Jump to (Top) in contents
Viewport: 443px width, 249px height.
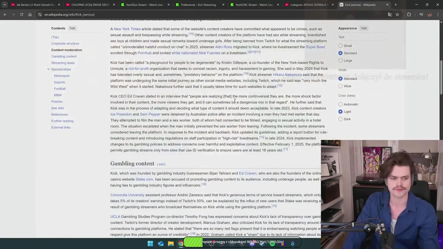(55, 37)
